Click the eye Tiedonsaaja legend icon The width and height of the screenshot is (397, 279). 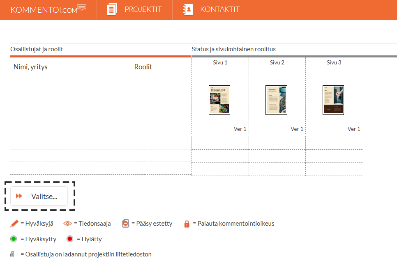click(67, 224)
